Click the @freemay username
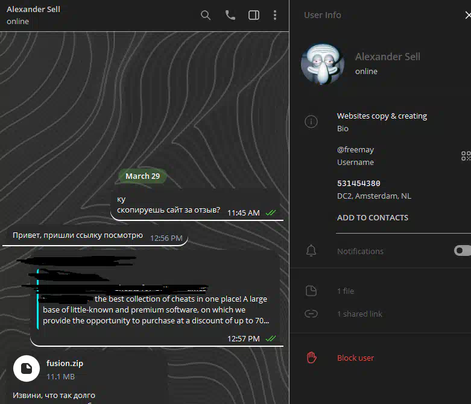 pos(355,149)
